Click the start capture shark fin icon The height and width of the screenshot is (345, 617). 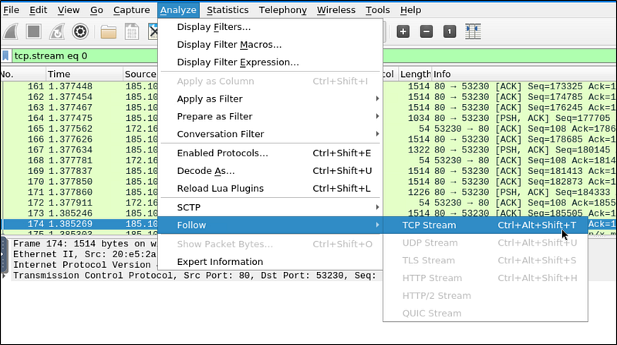pyautogui.click(x=11, y=32)
